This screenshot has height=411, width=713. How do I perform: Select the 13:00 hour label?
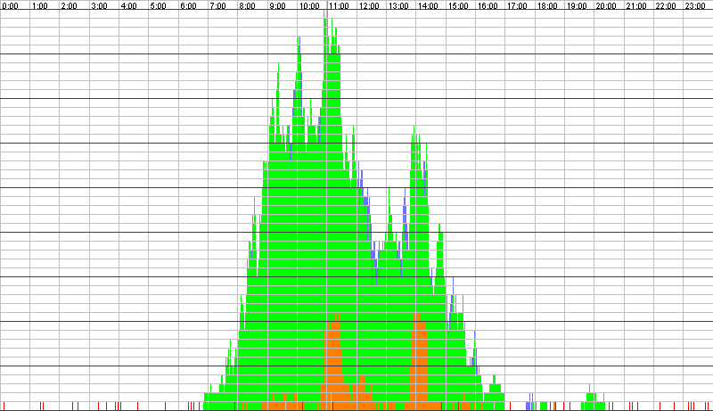coord(398,6)
